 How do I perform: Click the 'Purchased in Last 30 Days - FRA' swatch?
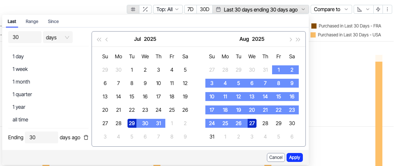(x=314, y=26)
